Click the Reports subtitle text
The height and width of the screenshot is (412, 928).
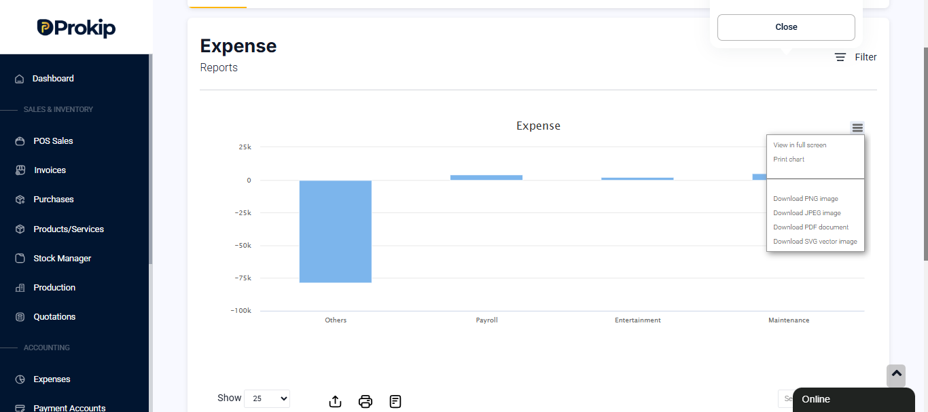point(219,68)
